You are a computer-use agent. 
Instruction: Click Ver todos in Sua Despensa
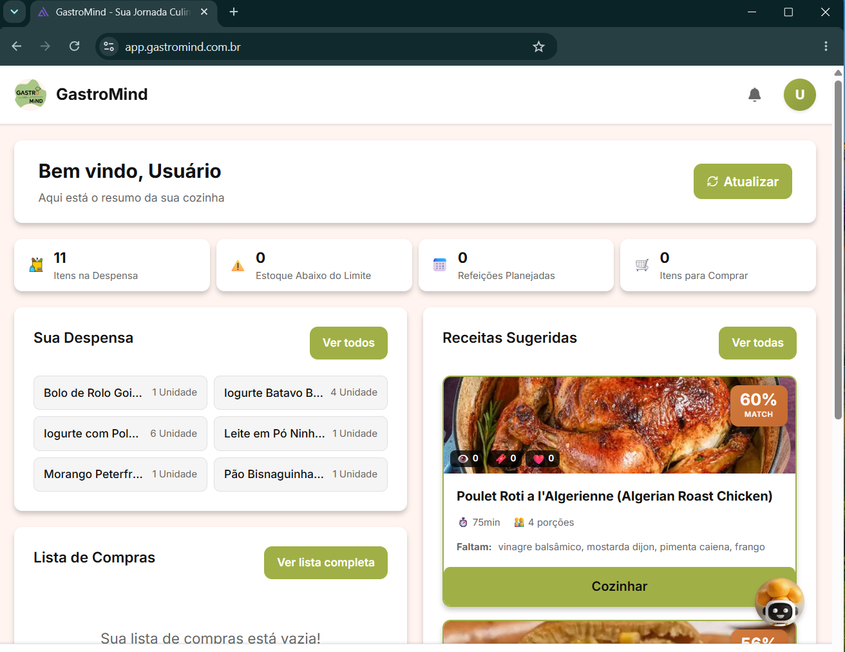click(x=348, y=343)
